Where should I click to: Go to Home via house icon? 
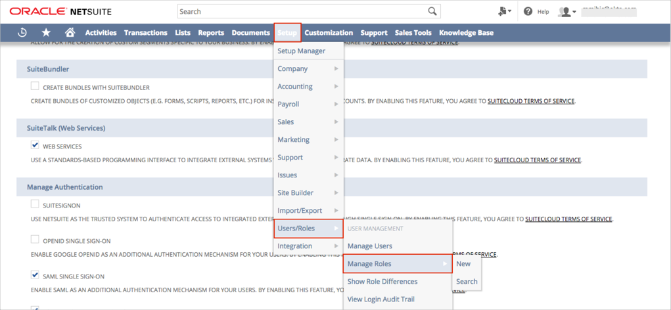(x=70, y=33)
